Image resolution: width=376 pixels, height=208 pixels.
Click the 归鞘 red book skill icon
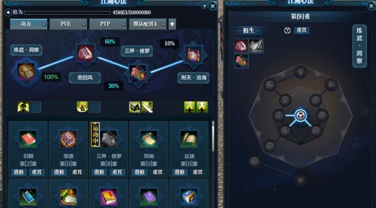click(x=28, y=139)
